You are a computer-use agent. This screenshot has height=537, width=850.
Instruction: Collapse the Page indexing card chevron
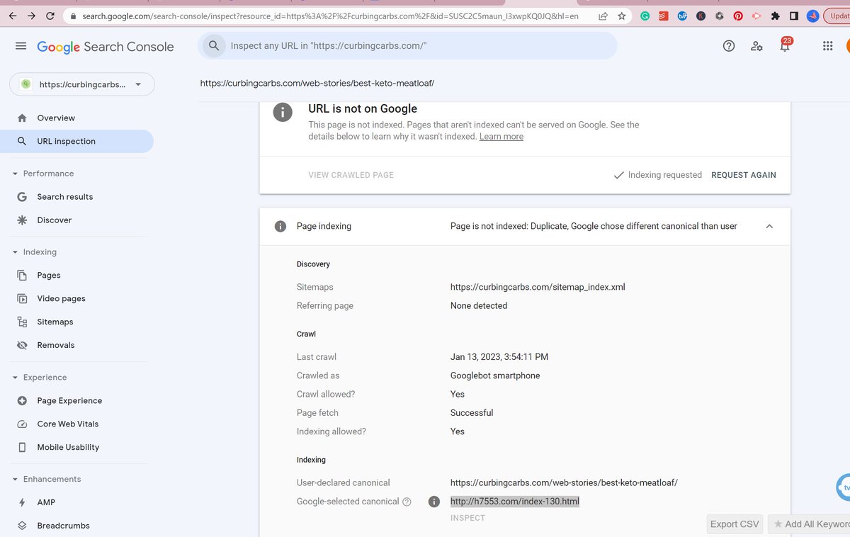tap(769, 227)
